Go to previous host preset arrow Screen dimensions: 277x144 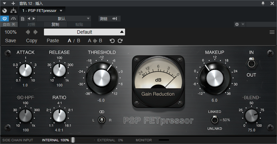(29, 18)
